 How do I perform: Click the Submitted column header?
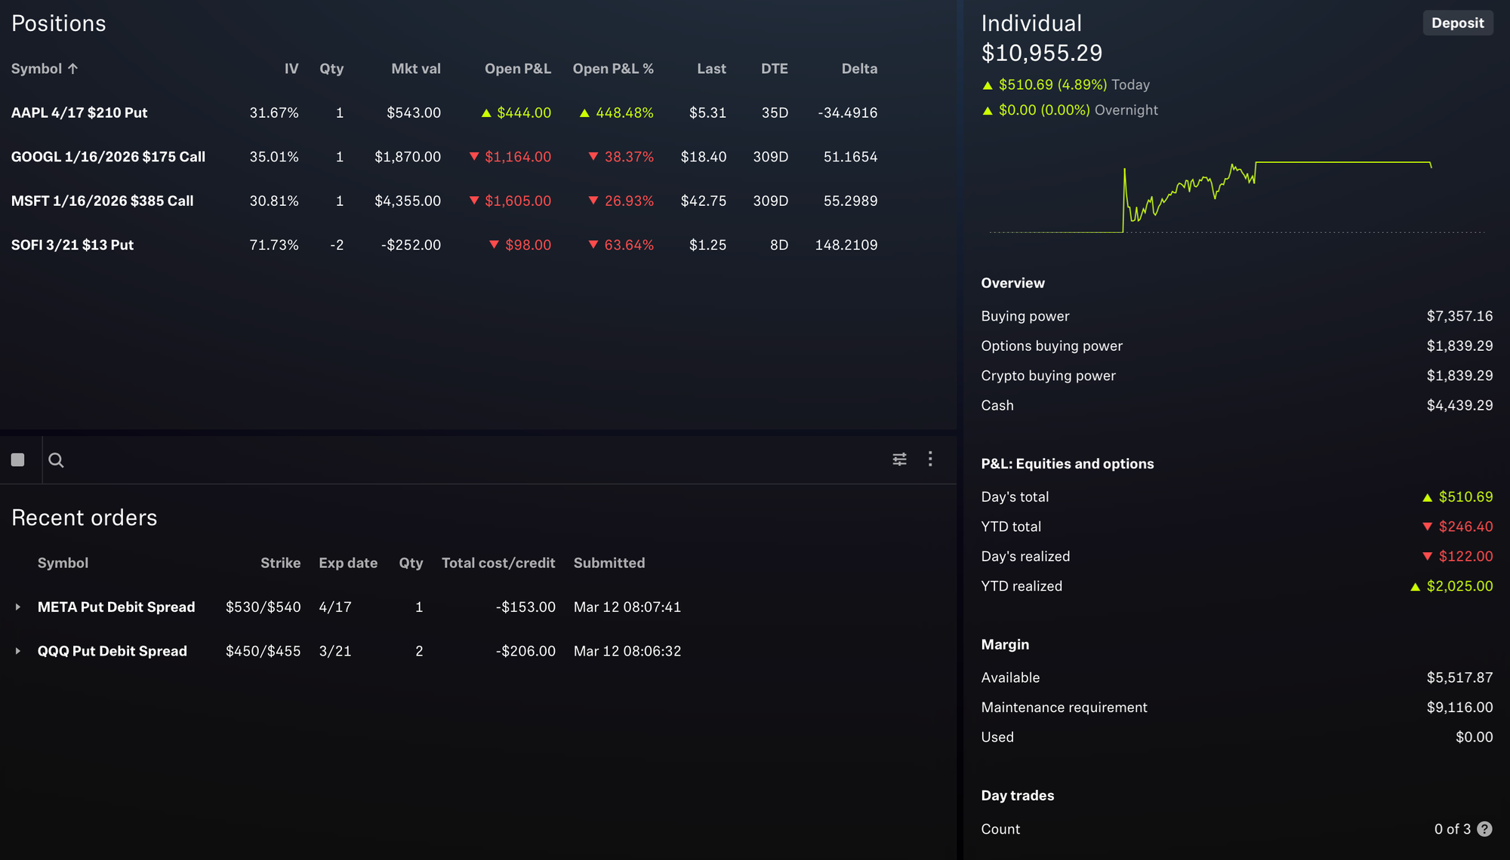click(x=609, y=563)
